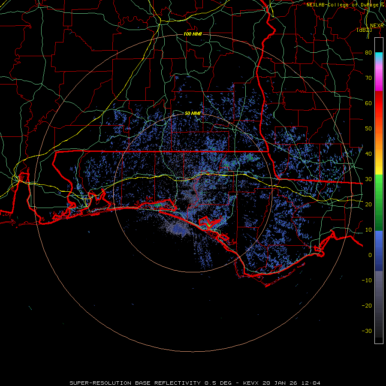
Task: Click the -20 value on the dBZ scale
Action: pyautogui.click(x=367, y=305)
